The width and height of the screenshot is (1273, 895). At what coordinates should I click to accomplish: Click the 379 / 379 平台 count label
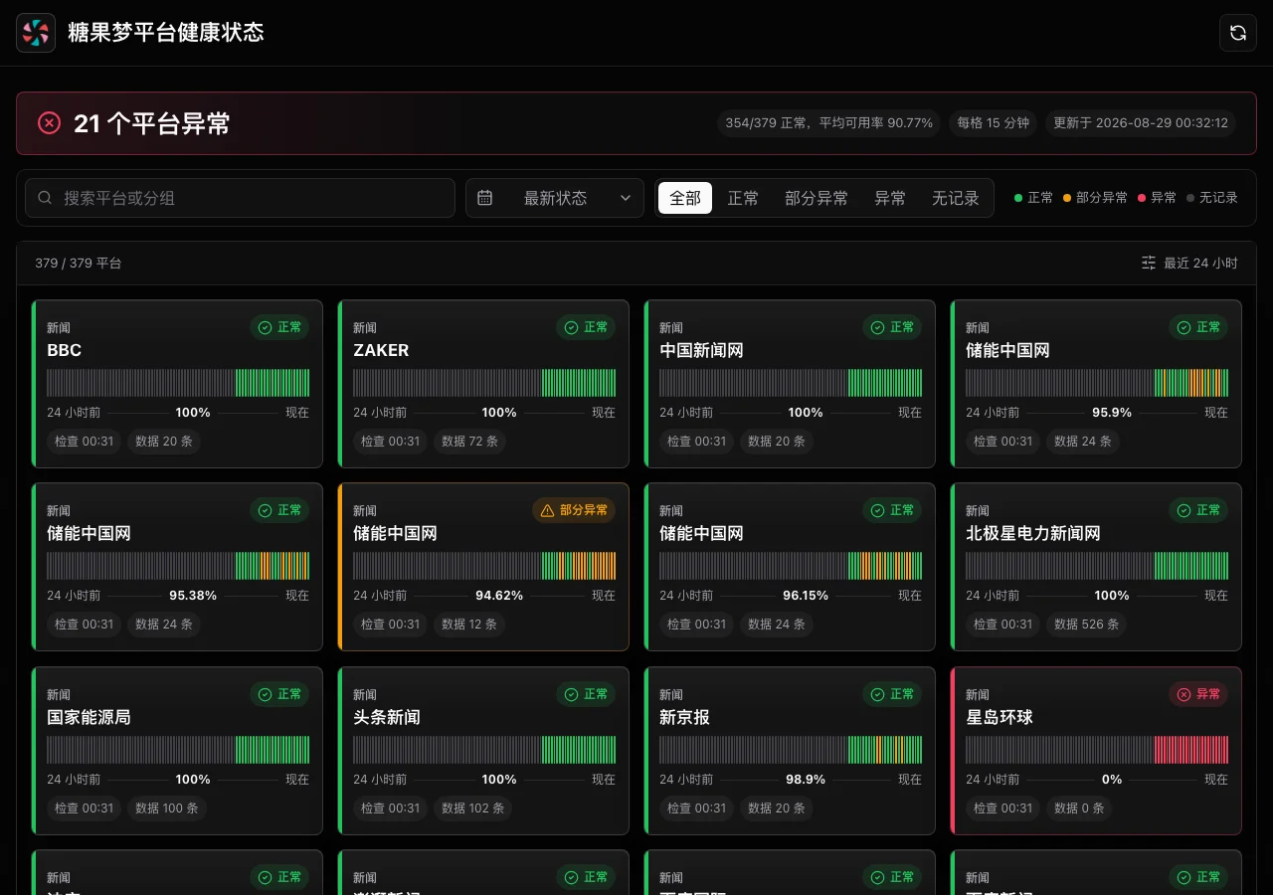[79, 263]
